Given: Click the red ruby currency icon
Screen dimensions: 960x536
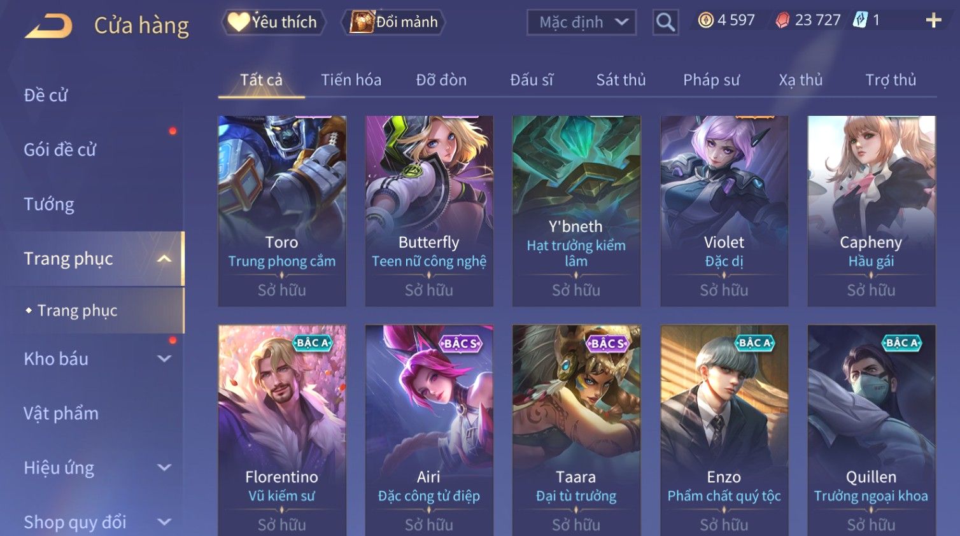Looking at the screenshot, I should click(x=782, y=20).
